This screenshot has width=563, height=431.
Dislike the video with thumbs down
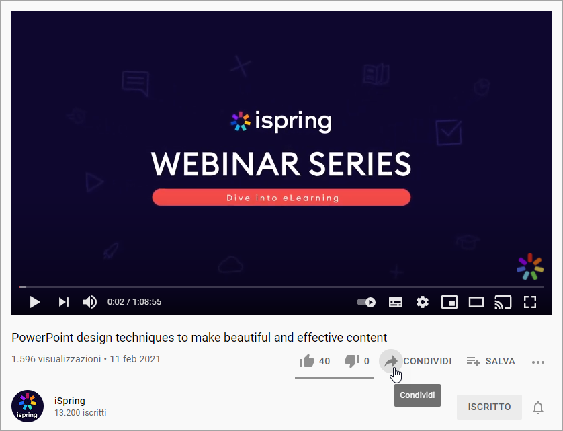pos(352,361)
